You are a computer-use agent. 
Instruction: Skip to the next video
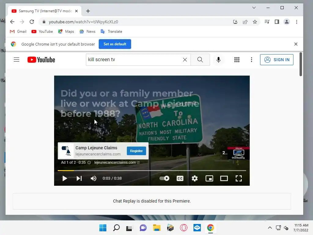pyautogui.click(x=79, y=178)
